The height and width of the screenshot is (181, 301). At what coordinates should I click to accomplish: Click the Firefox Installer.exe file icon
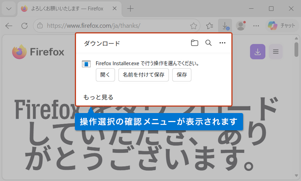point(86,64)
